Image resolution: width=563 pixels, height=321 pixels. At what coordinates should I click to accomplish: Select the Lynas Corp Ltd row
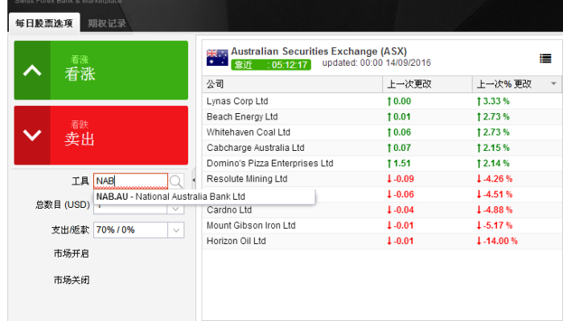pyautogui.click(x=382, y=101)
